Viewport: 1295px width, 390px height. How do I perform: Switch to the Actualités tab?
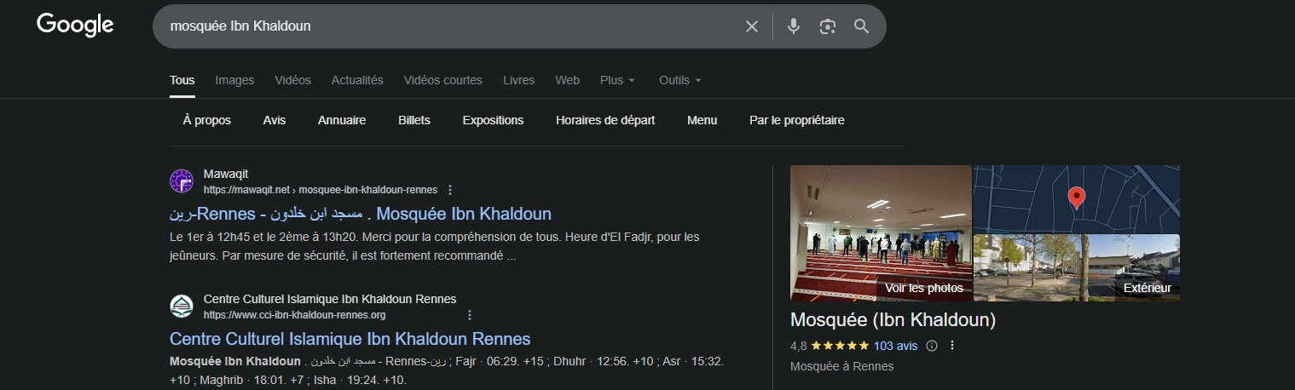(357, 80)
